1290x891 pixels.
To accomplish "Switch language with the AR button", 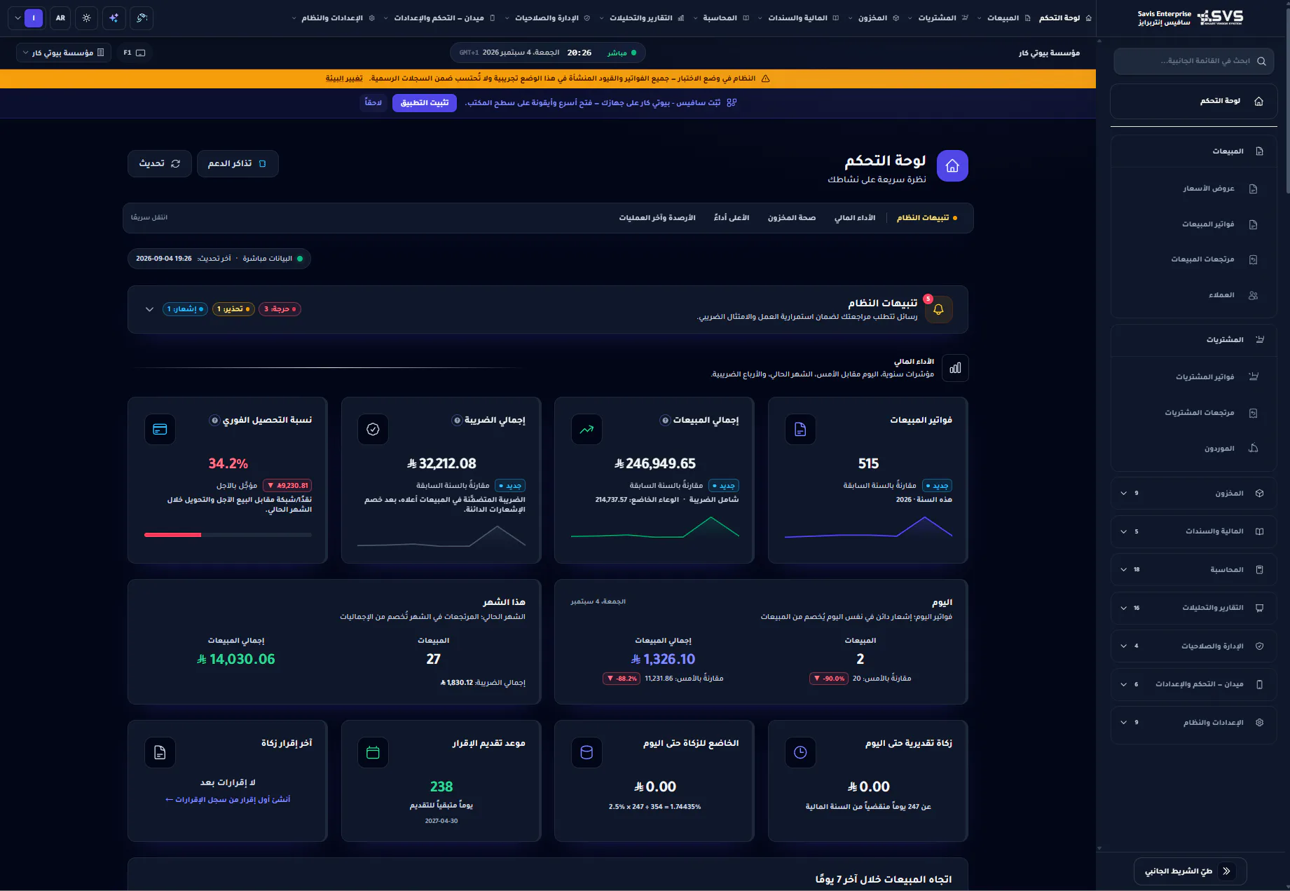I will point(61,18).
